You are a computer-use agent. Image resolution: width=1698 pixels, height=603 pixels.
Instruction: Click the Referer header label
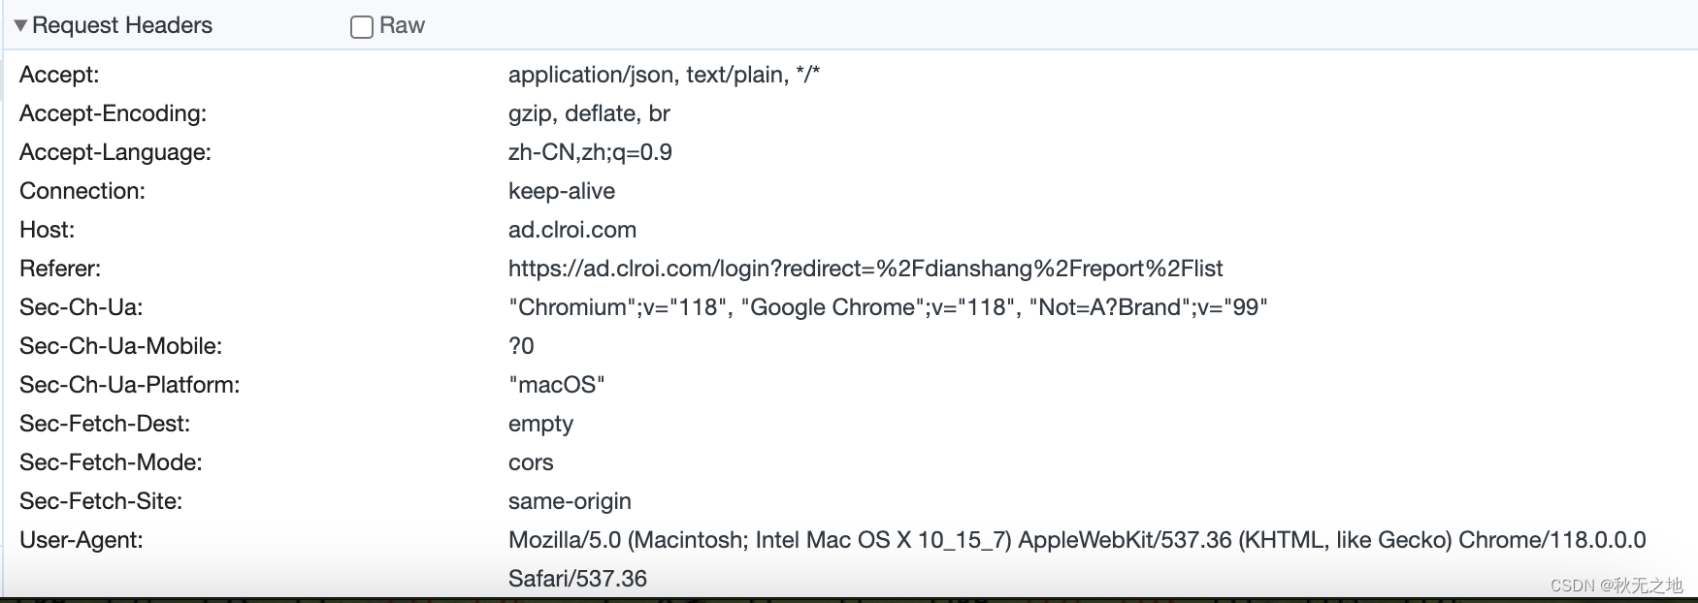[x=60, y=269]
